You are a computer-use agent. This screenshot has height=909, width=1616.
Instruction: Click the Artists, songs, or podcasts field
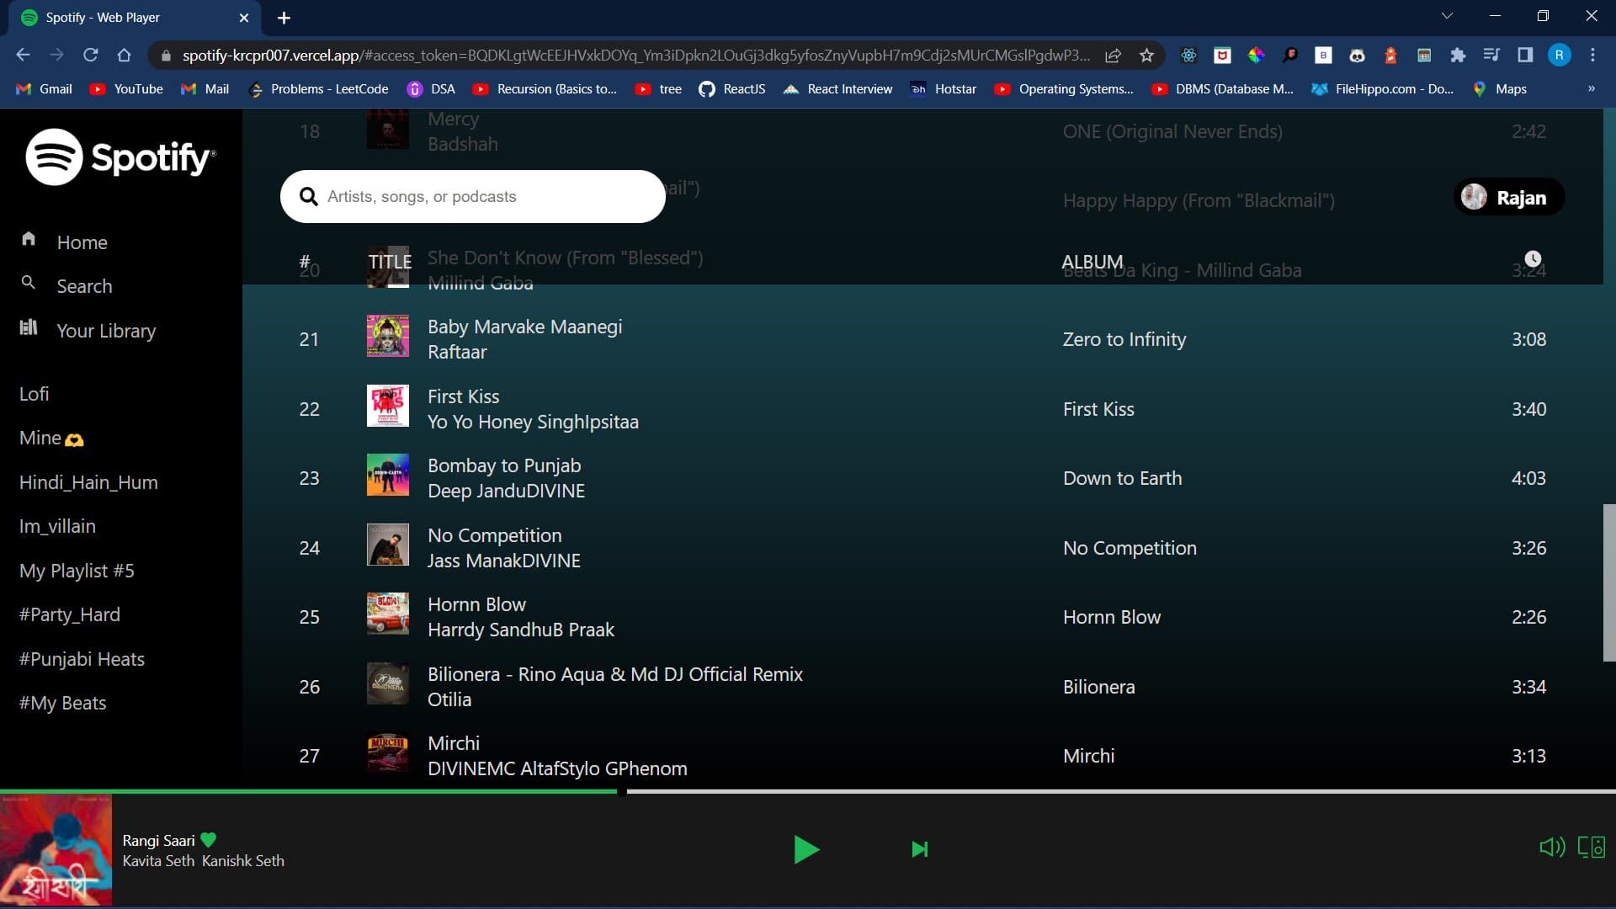(x=473, y=196)
